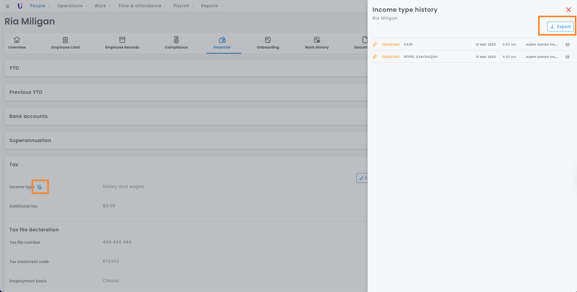The width and height of the screenshot is (577, 292).
Task: Switch to the Employee Records tab
Action: coord(122,43)
